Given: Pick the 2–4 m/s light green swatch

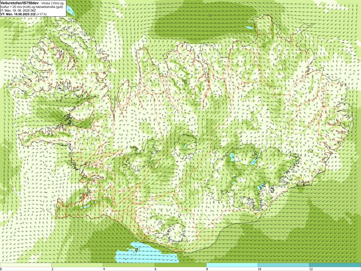Looking at the screenshot, I should click(77, 265).
